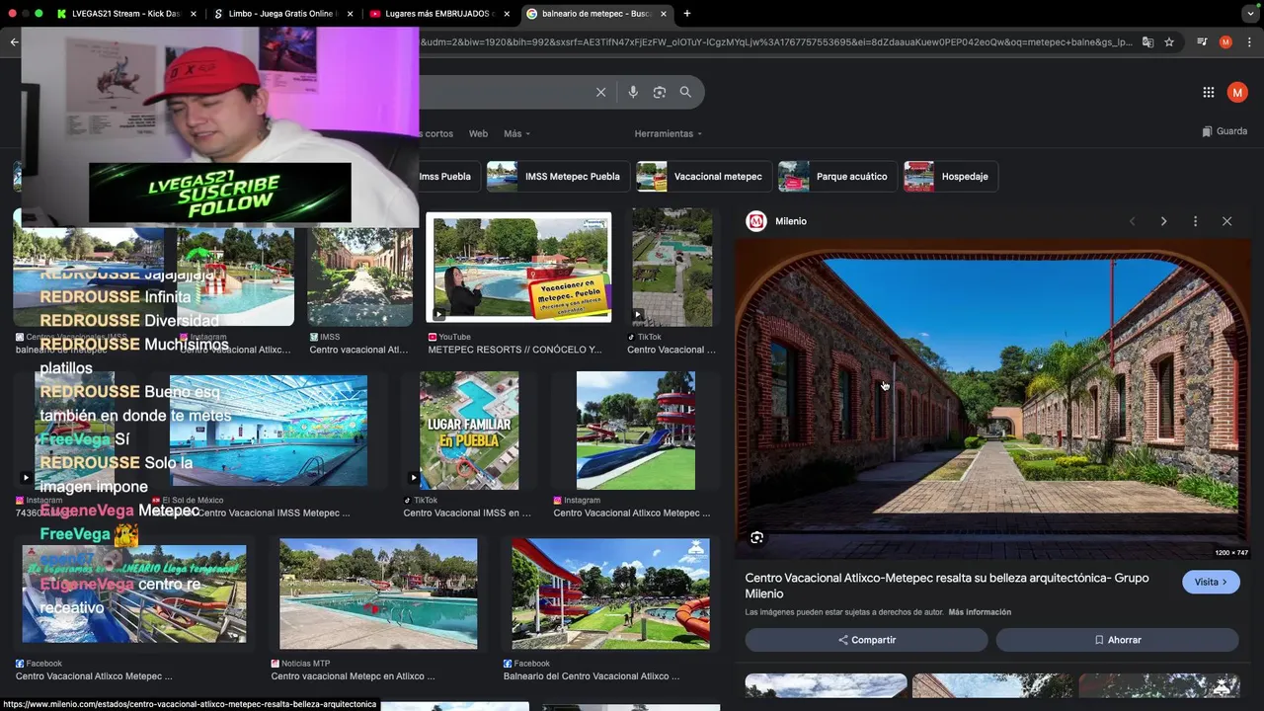Open the first related image below Compartir
1264x711 pixels.
coord(826,686)
